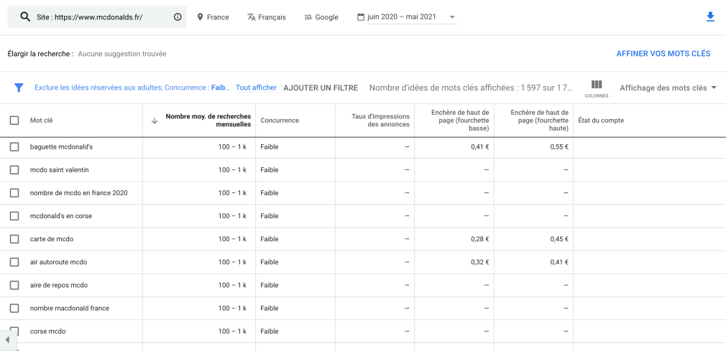Click keyword nombre de mcdo en france 2020

click(x=79, y=193)
